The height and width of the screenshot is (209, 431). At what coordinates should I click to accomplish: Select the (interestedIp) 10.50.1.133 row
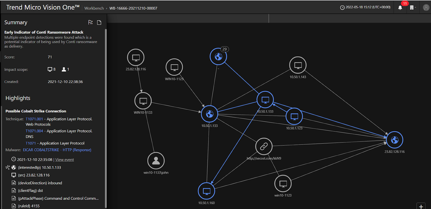point(39,167)
